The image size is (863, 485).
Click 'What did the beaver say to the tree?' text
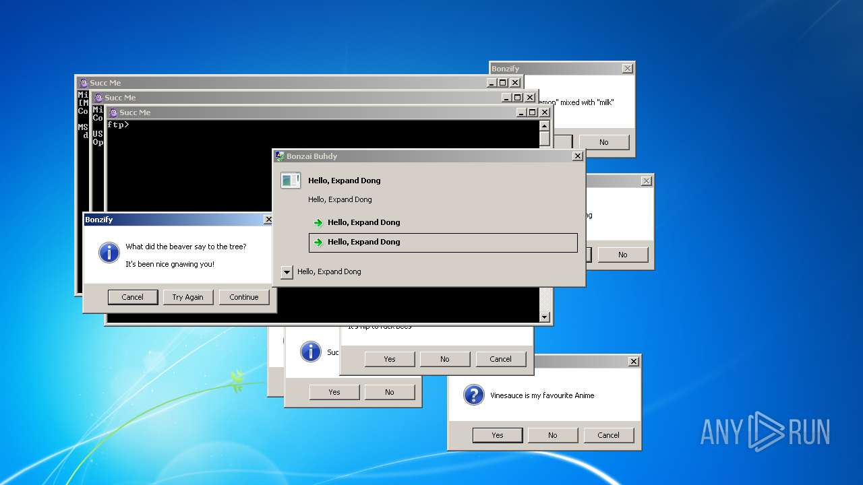(x=186, y=247)
